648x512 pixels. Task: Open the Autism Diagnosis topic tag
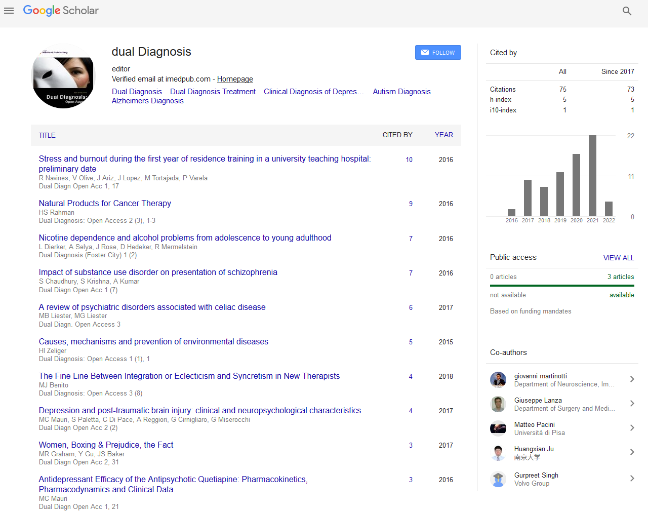(x=401, y=92)
